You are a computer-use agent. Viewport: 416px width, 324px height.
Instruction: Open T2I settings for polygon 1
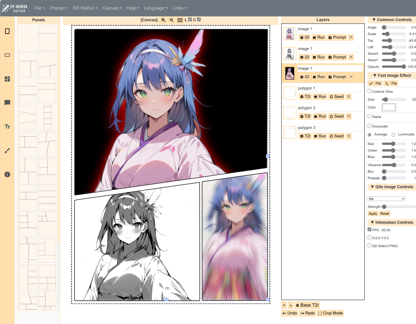point(305,97)
